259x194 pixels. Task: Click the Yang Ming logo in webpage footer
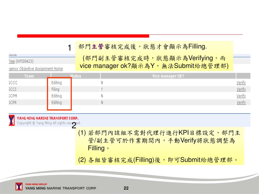tap(12, 120)
